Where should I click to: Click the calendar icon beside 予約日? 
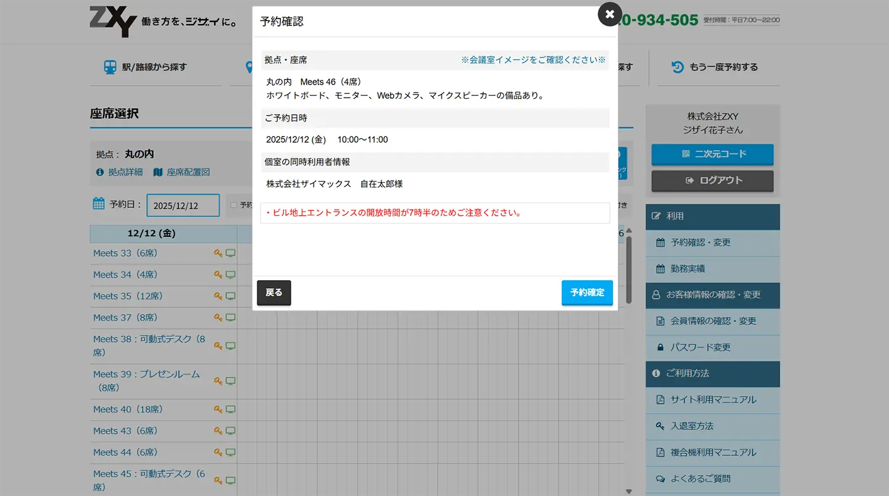pyautogui.click(x=99, y=203)
